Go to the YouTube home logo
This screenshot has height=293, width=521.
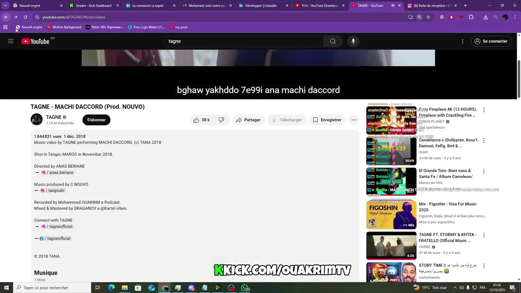[x=35, y=41]
